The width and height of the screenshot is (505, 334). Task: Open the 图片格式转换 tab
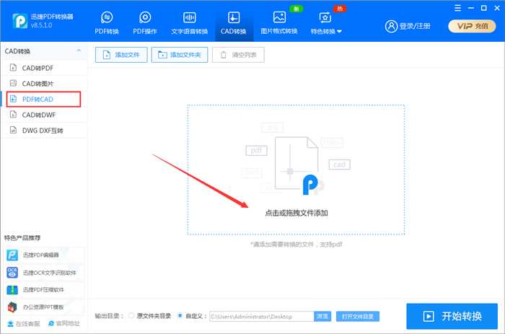pyautogui.click(x=279, y=22)
